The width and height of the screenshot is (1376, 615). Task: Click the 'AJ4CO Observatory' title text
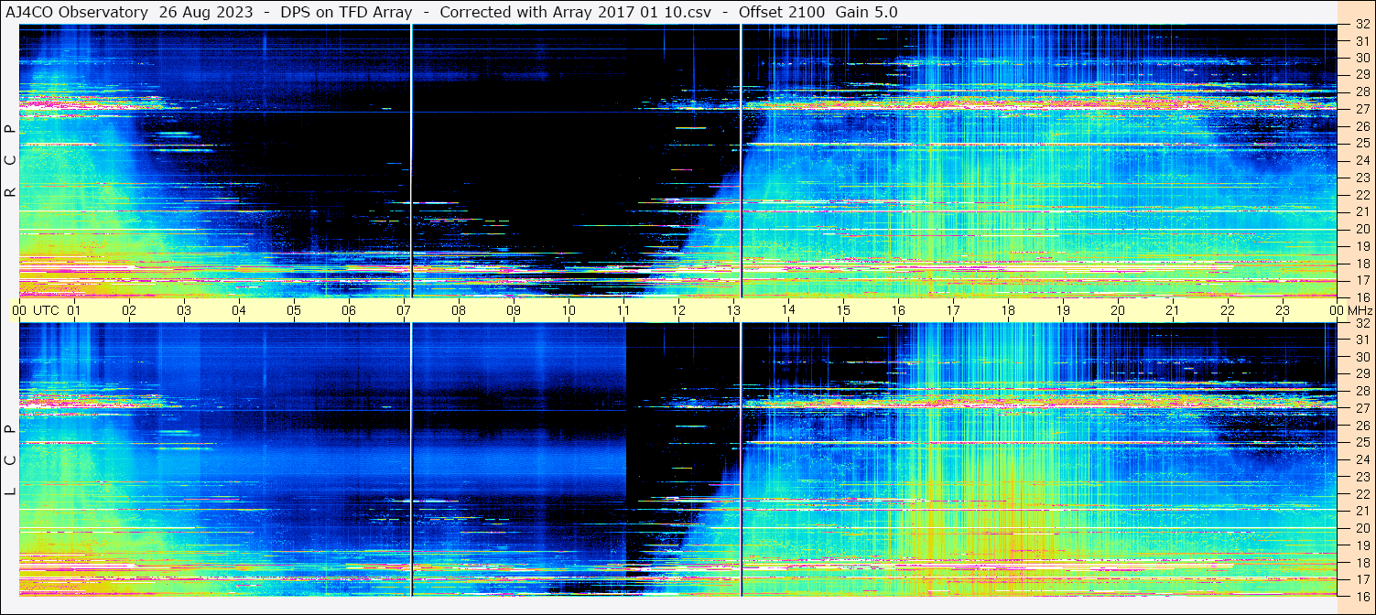[x=75, y=12]
